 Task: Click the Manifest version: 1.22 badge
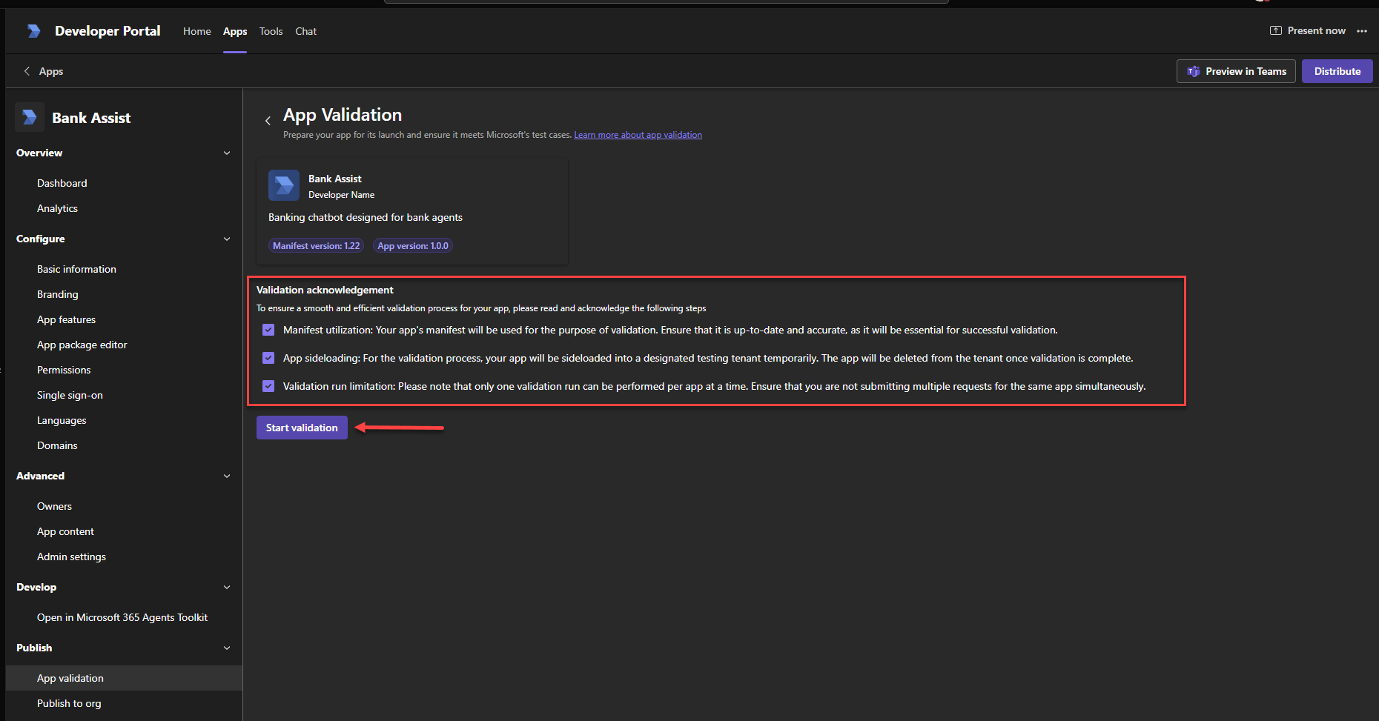[x=316, y=246]
